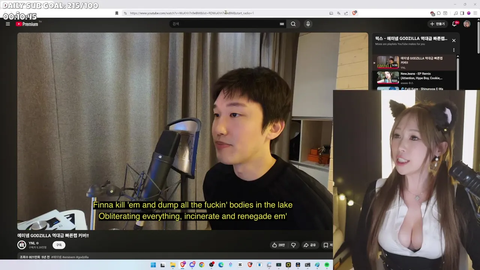
Task: Open OBS Studio from taskbar
Action: point(211,265)
